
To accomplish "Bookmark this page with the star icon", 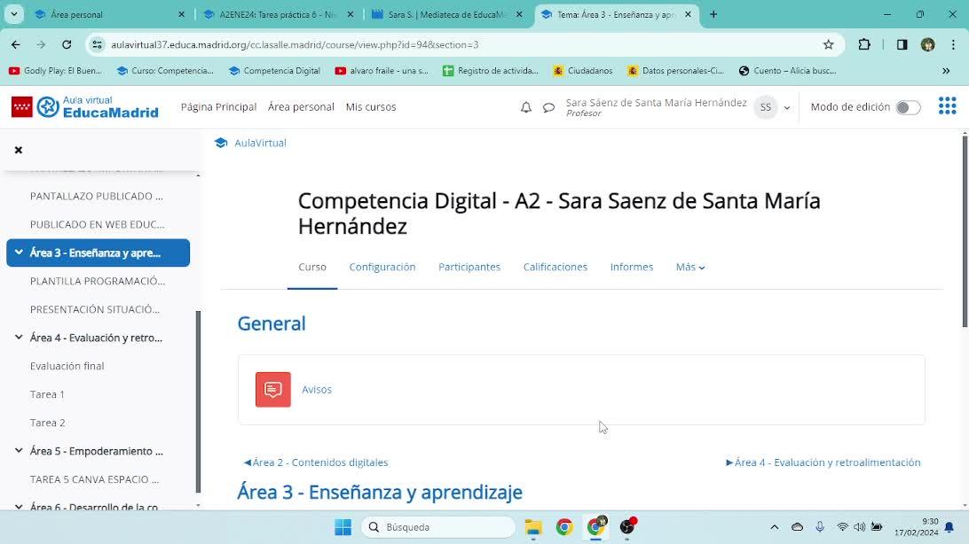I will (828, 44).
